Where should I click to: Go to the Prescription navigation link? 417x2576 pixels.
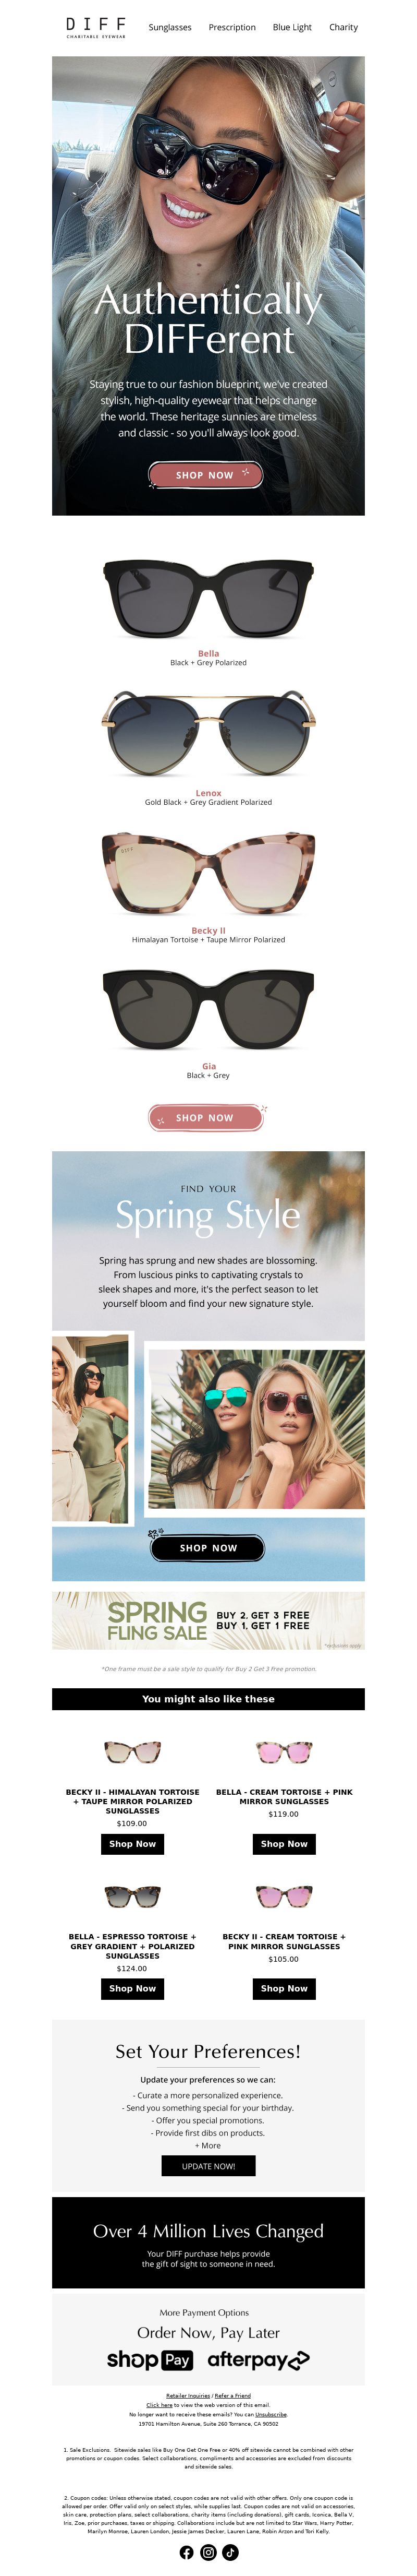232,28
